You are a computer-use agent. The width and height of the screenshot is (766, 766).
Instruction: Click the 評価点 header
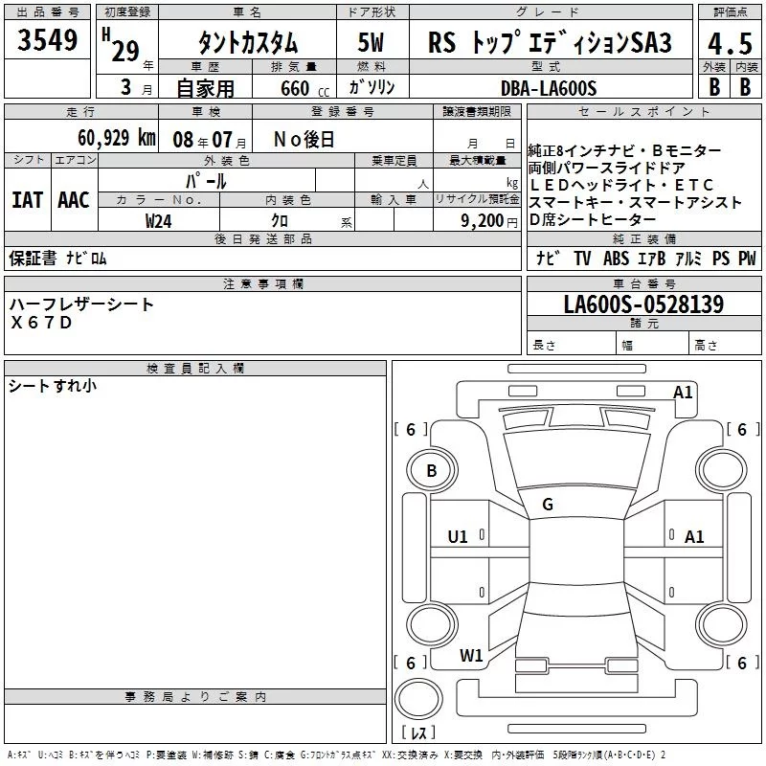pyautogui.click(x=730, y=12)
